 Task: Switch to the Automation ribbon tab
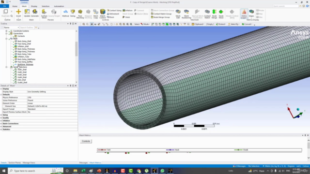[59, 6]
